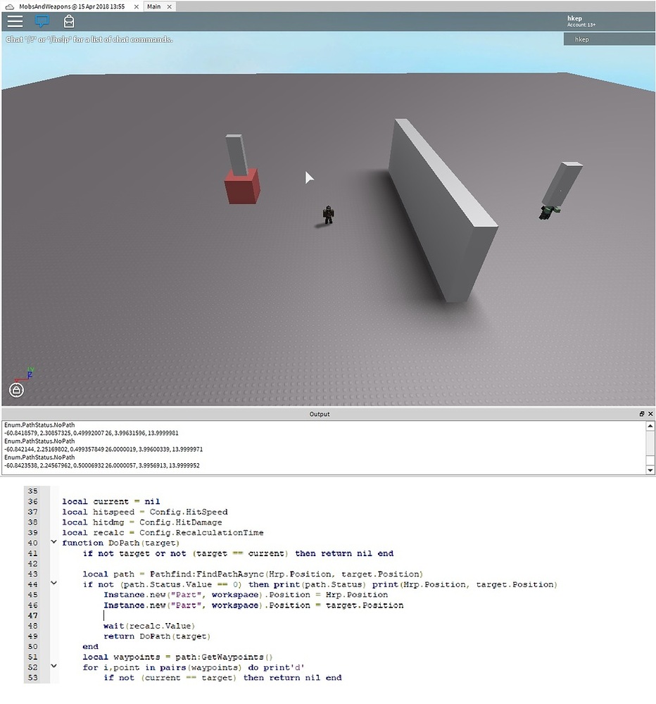Place cursor on 'local current = nil' line

pyautogui.click(x=111, y=501)
